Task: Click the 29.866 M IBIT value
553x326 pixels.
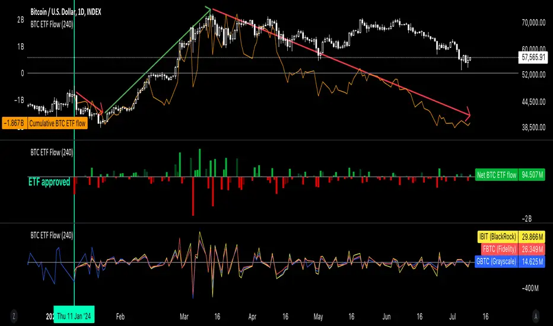Action: pyautogui.click(x=532, y=236)
